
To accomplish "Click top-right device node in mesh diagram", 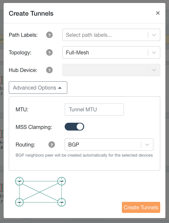I will [x=61, y=181].
